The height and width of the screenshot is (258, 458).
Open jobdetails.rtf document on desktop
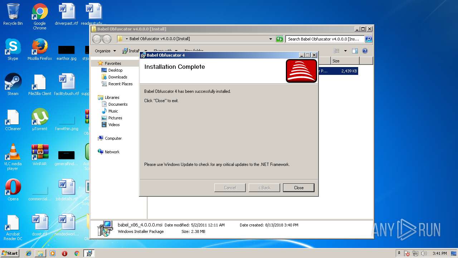[x=67, y=190]
